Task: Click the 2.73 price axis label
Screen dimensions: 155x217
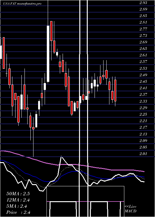Action: (x=143, y=36)
